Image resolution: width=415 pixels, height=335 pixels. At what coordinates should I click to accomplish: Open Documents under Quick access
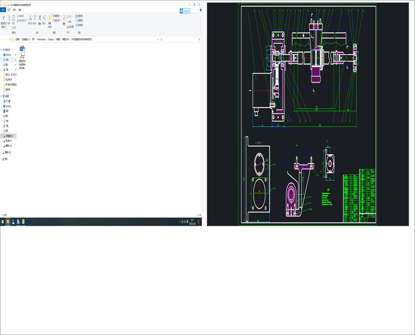pyautogui.click(x=7, y=60)
